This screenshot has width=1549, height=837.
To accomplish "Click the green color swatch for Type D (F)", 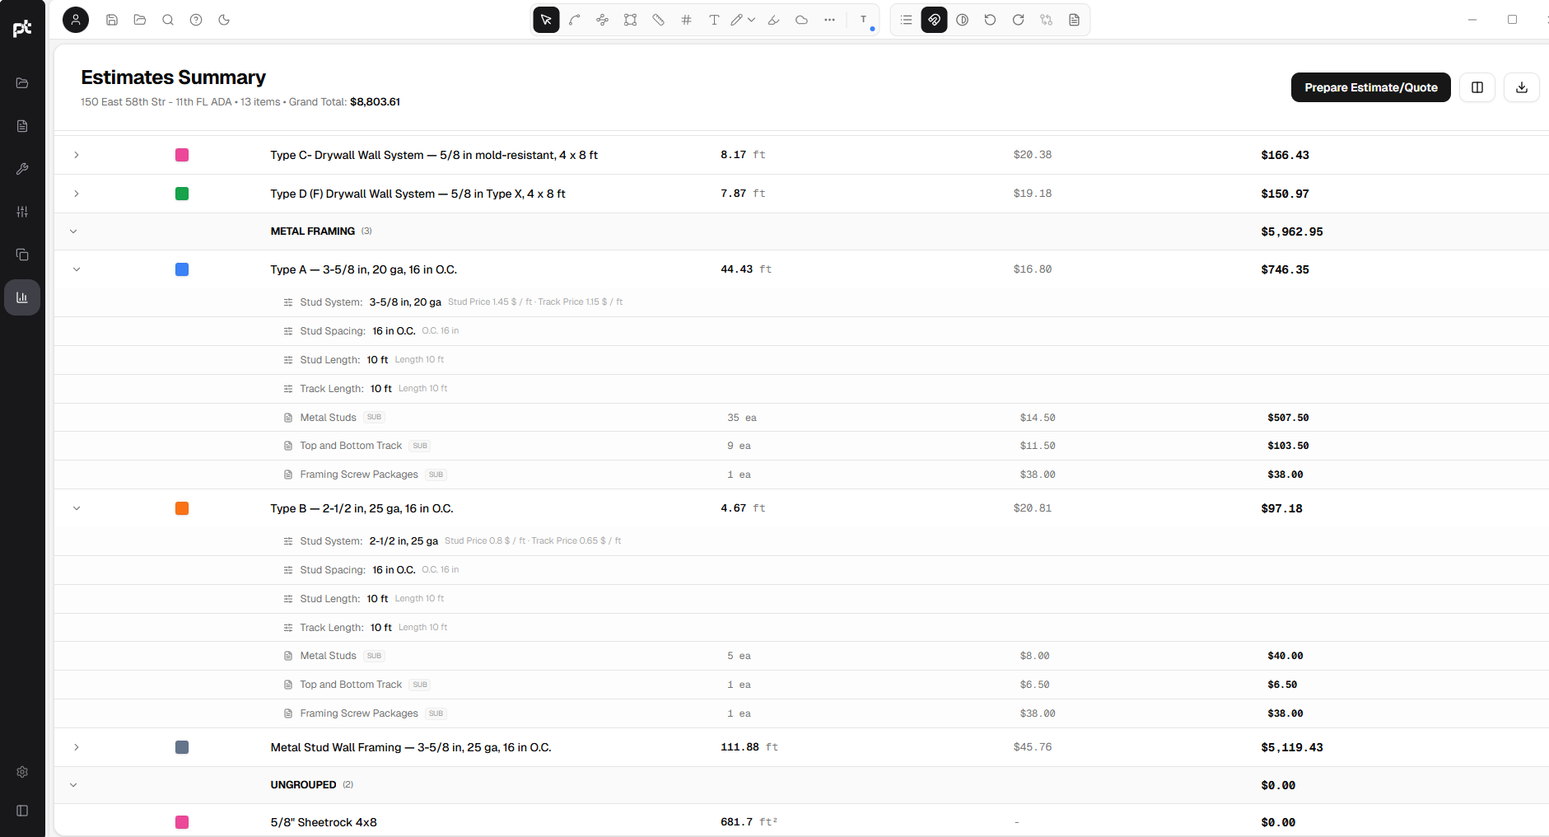I will click(x=182, y=194).
